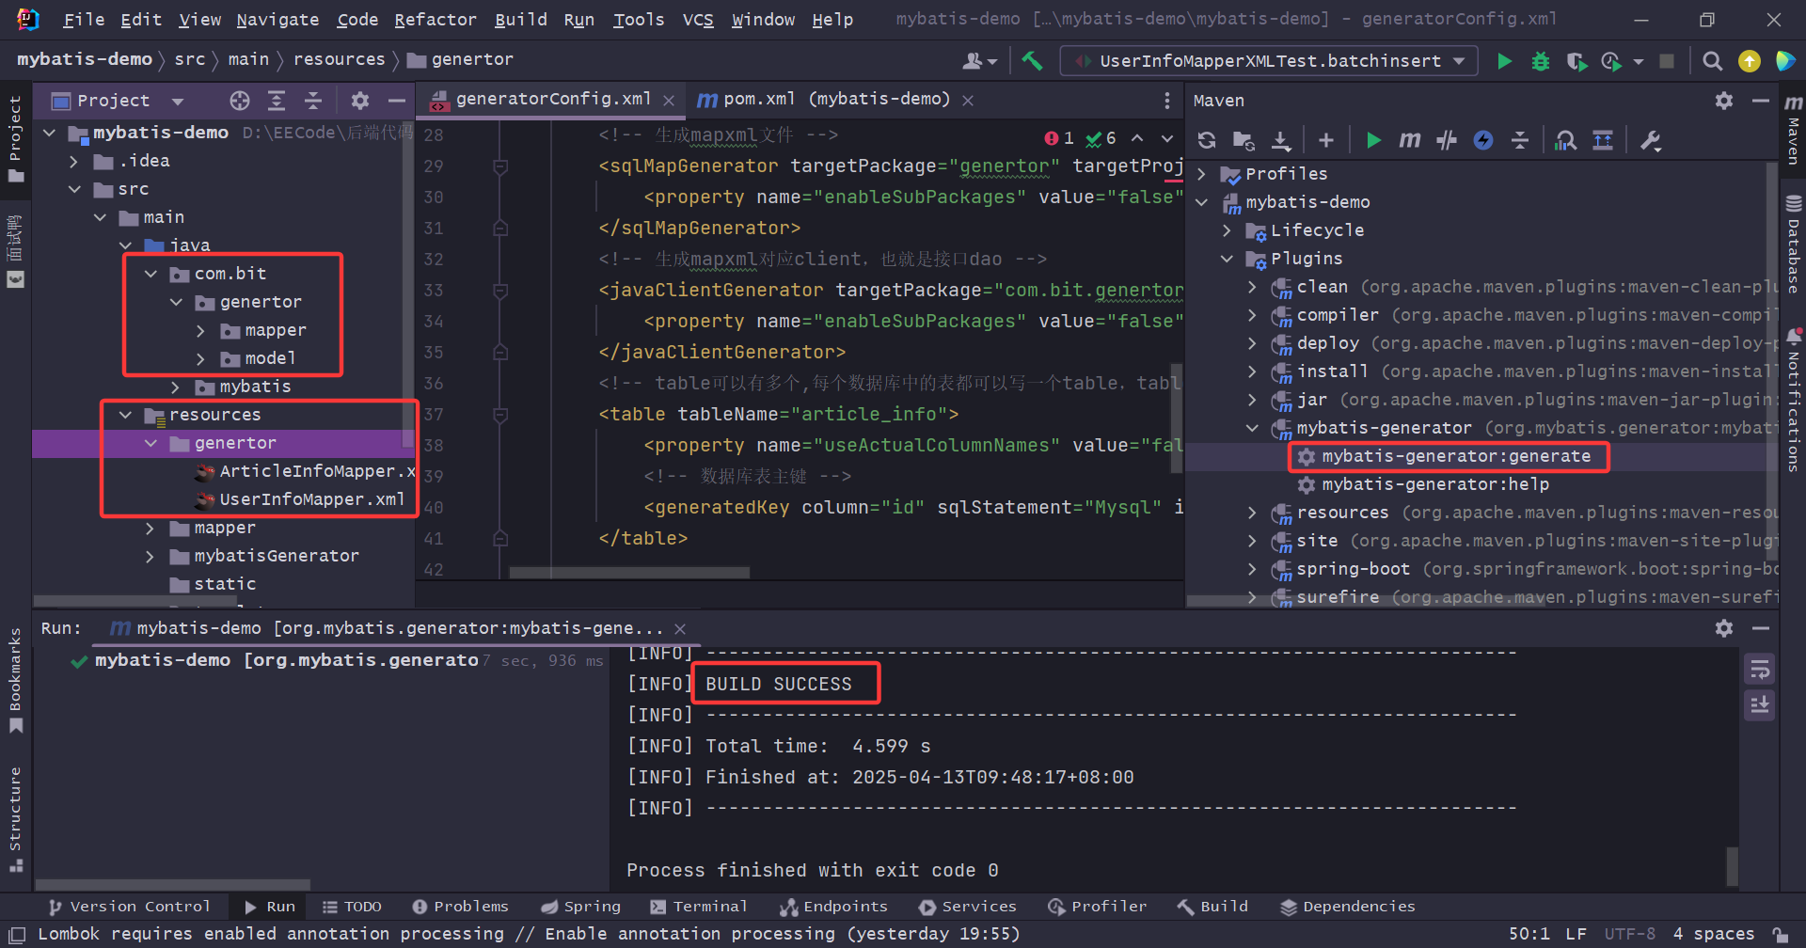Collapse the com.bit package node

click(x=150, y=274)
